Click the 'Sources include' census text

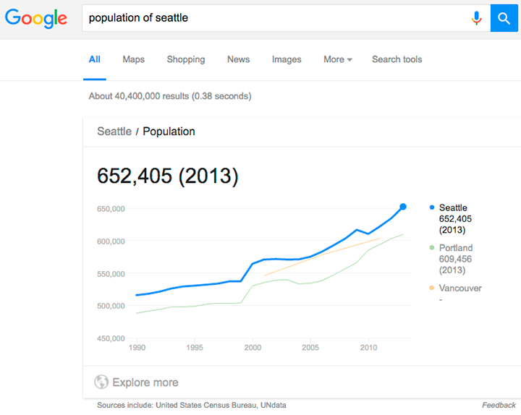[191, 405]
